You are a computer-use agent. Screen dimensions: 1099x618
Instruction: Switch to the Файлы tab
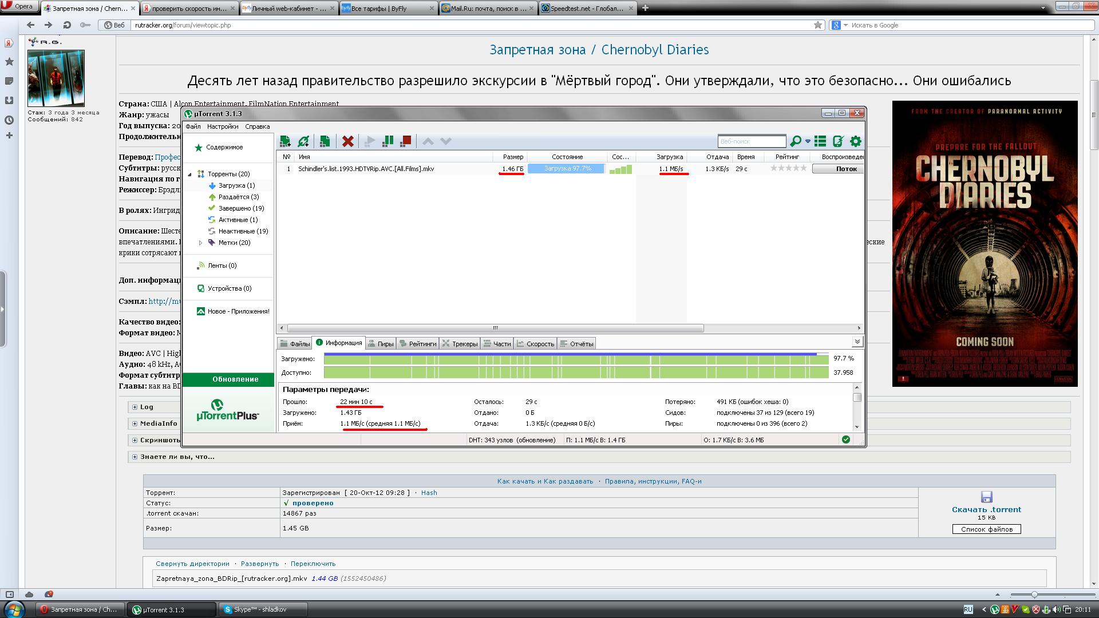[x=294, y=344]
